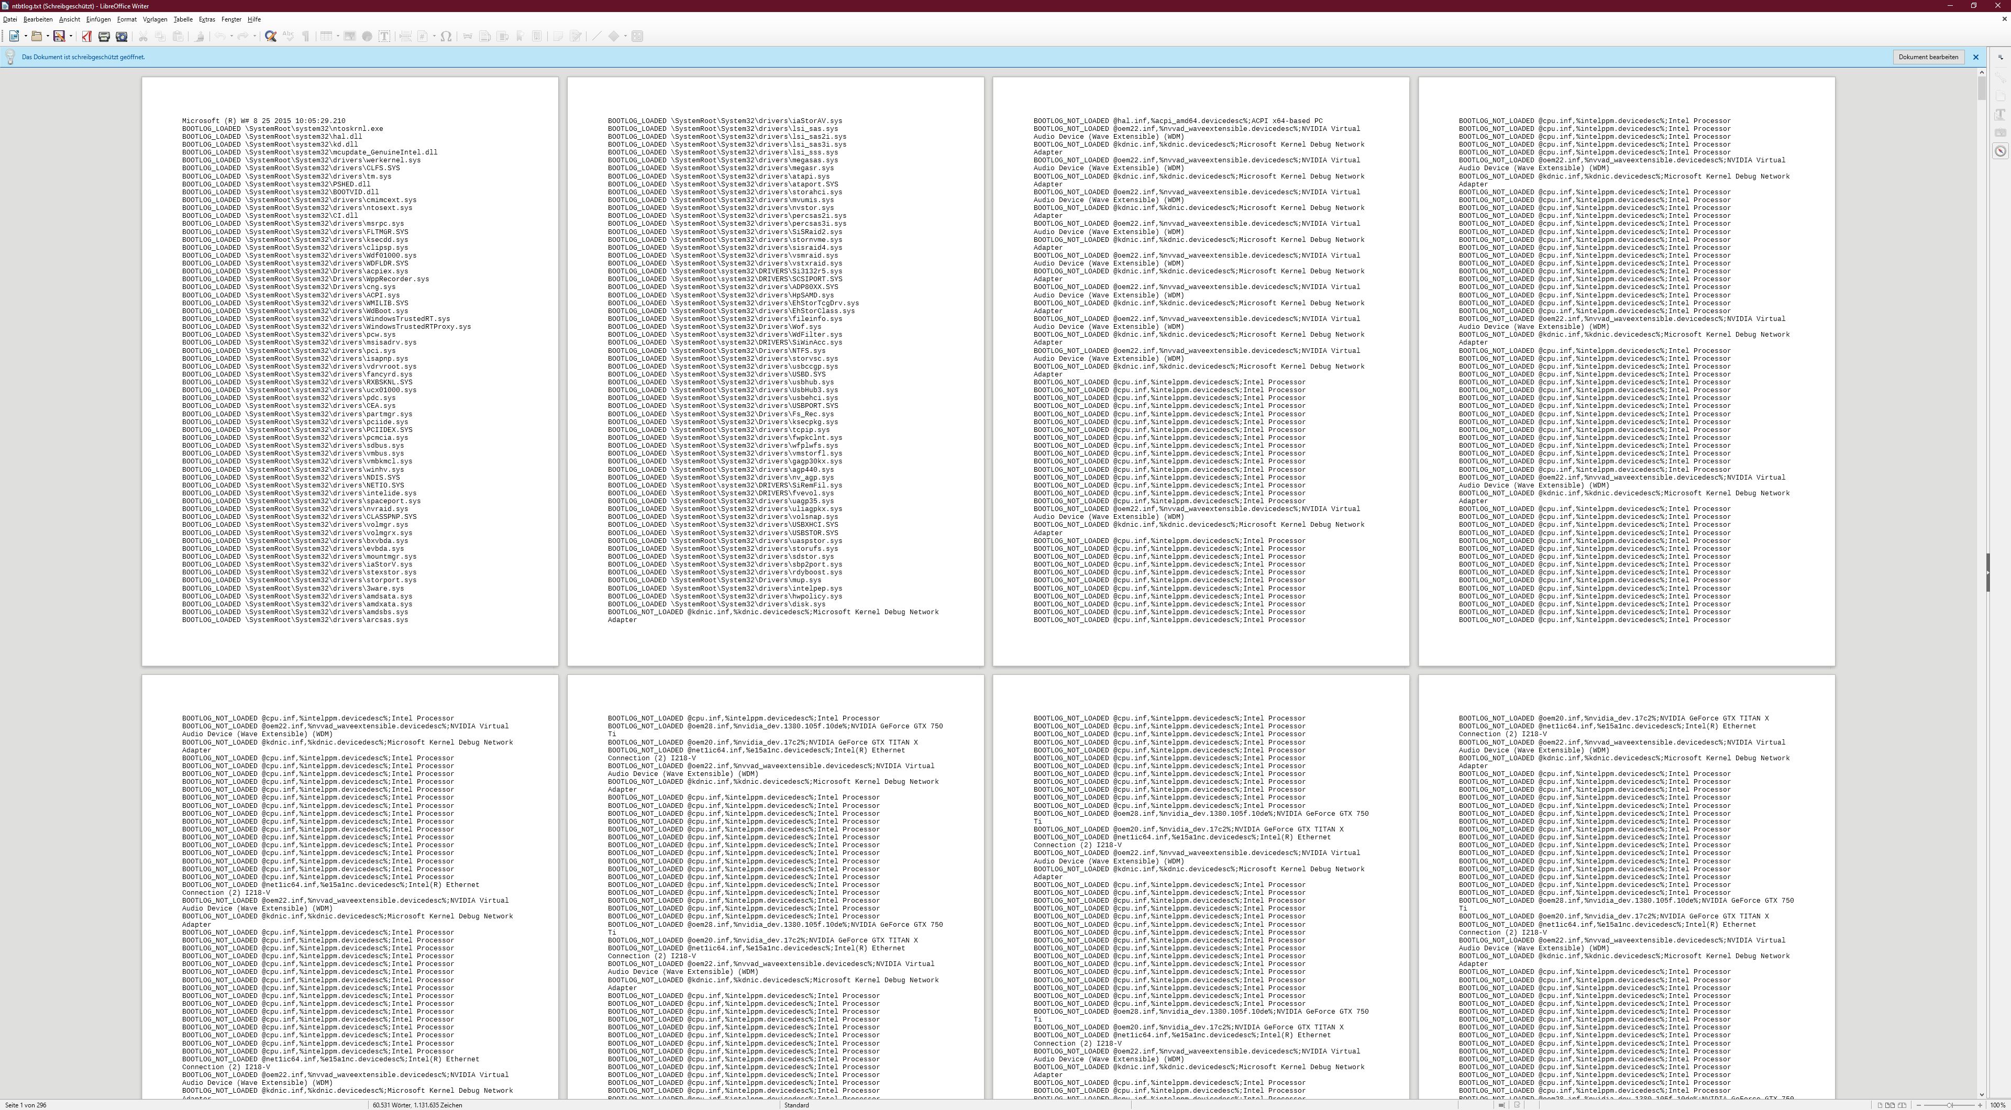Dismiss the read-only notification bar

click(1975, 56)
